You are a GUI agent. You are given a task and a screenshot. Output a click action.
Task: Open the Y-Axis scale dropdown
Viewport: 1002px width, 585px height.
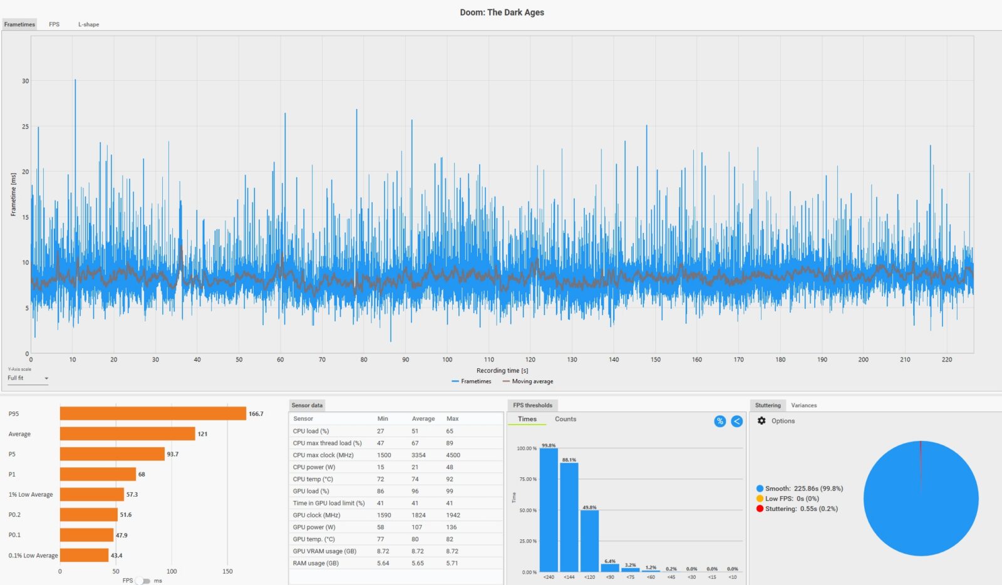tap(28, 378)
